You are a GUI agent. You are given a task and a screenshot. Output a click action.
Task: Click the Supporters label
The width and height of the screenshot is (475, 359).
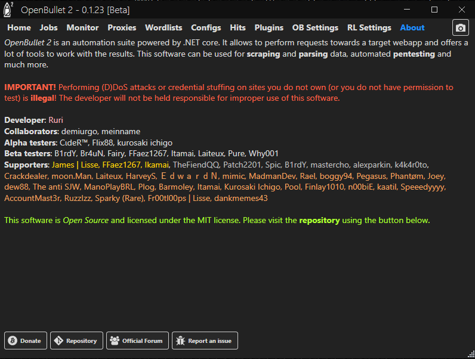tap(27, 165)
